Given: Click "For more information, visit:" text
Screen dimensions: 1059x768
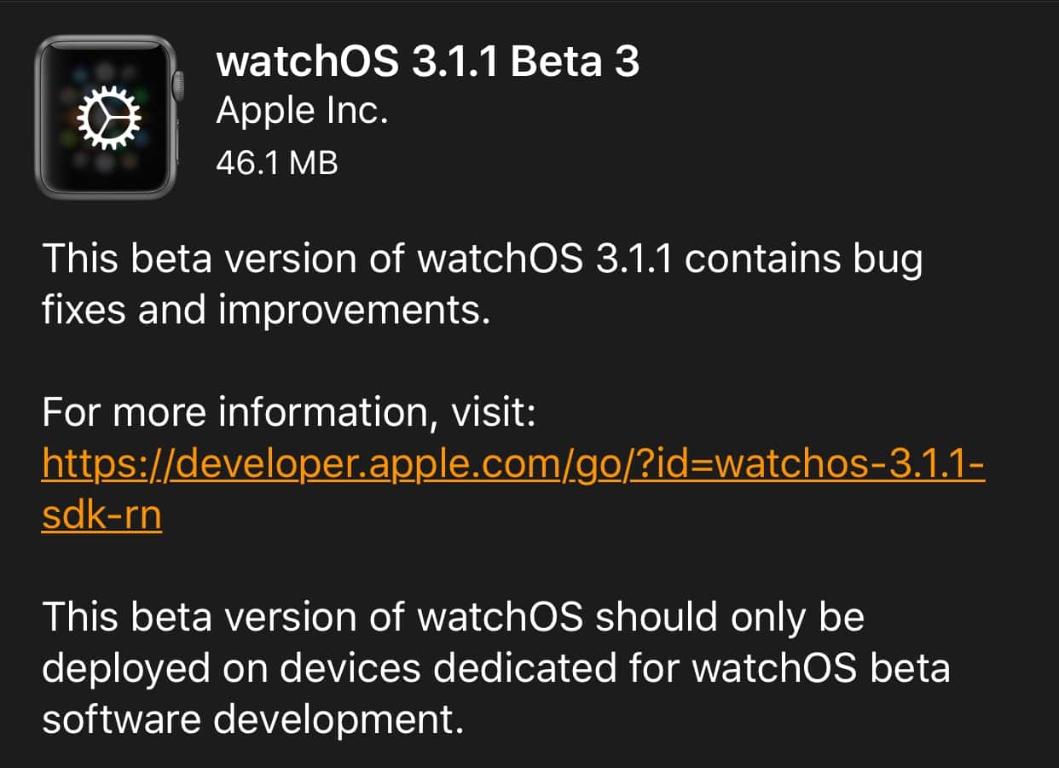Looking at the screenshot, I should point(289,413).
